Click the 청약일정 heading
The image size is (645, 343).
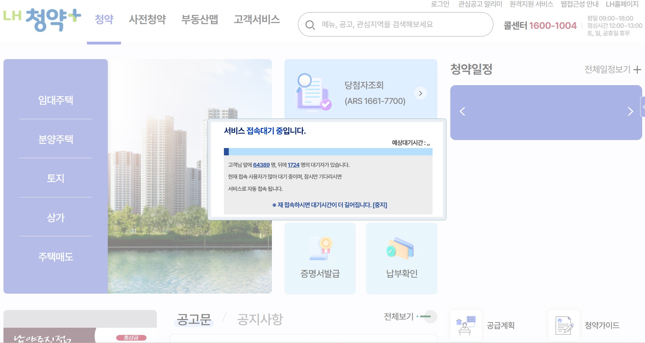pyautogui.click(x=471, y=69)
